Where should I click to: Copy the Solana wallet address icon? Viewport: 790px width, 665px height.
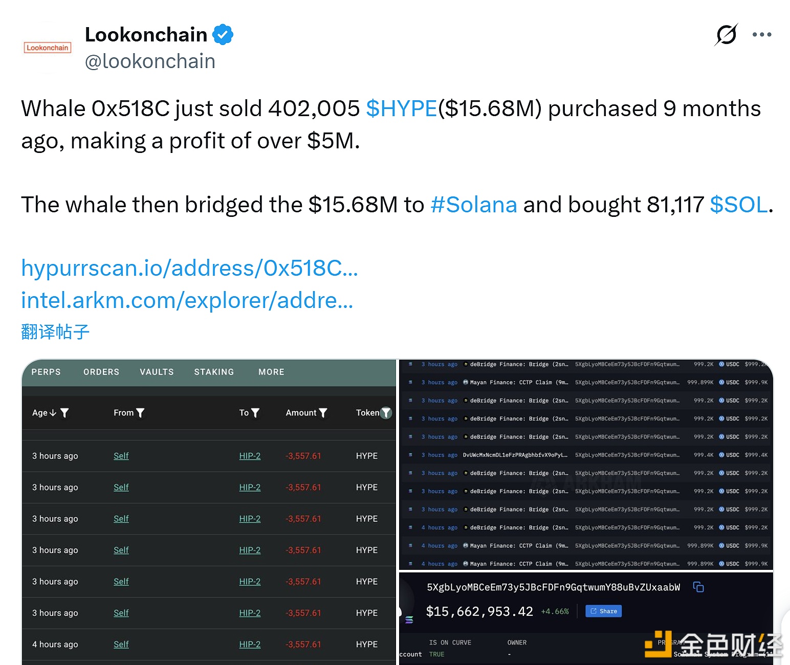pos(698,587)
